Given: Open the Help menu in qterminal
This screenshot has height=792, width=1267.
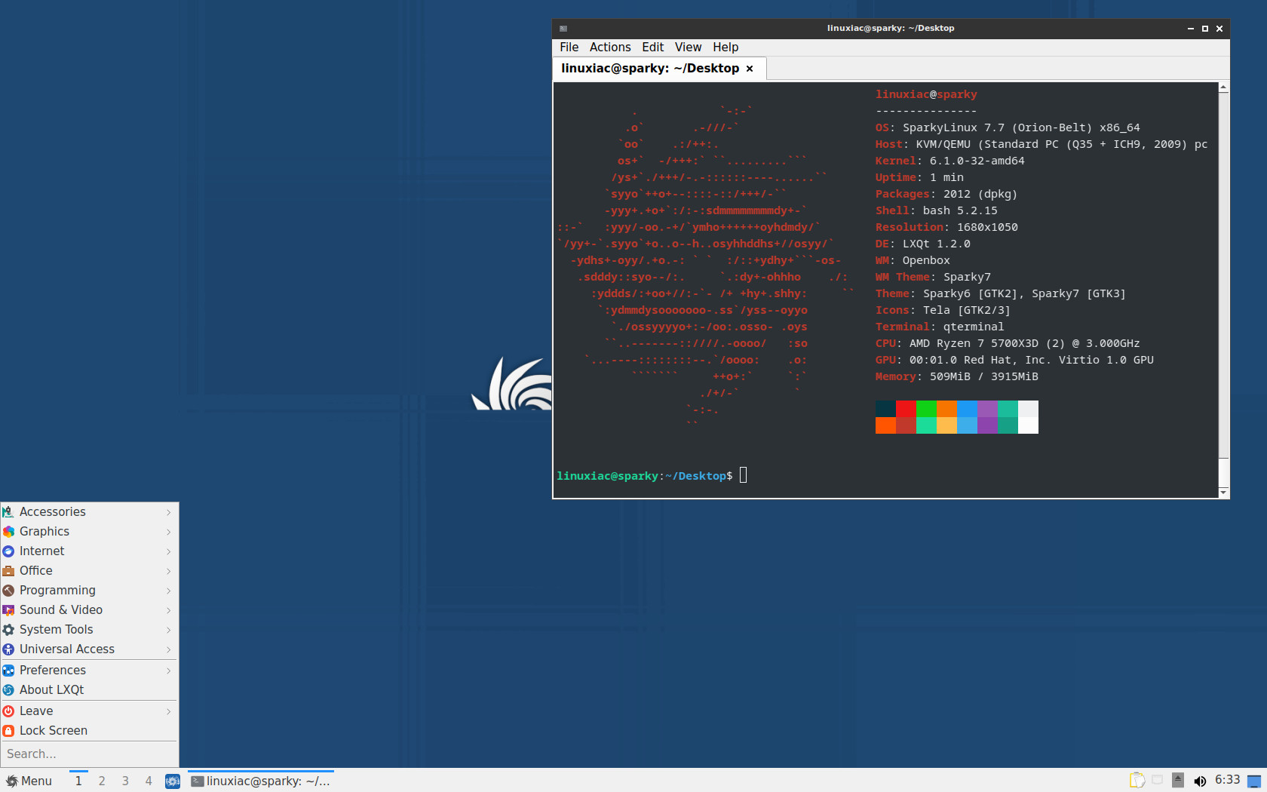Looking at the screenshot, I should coord(726,47).
